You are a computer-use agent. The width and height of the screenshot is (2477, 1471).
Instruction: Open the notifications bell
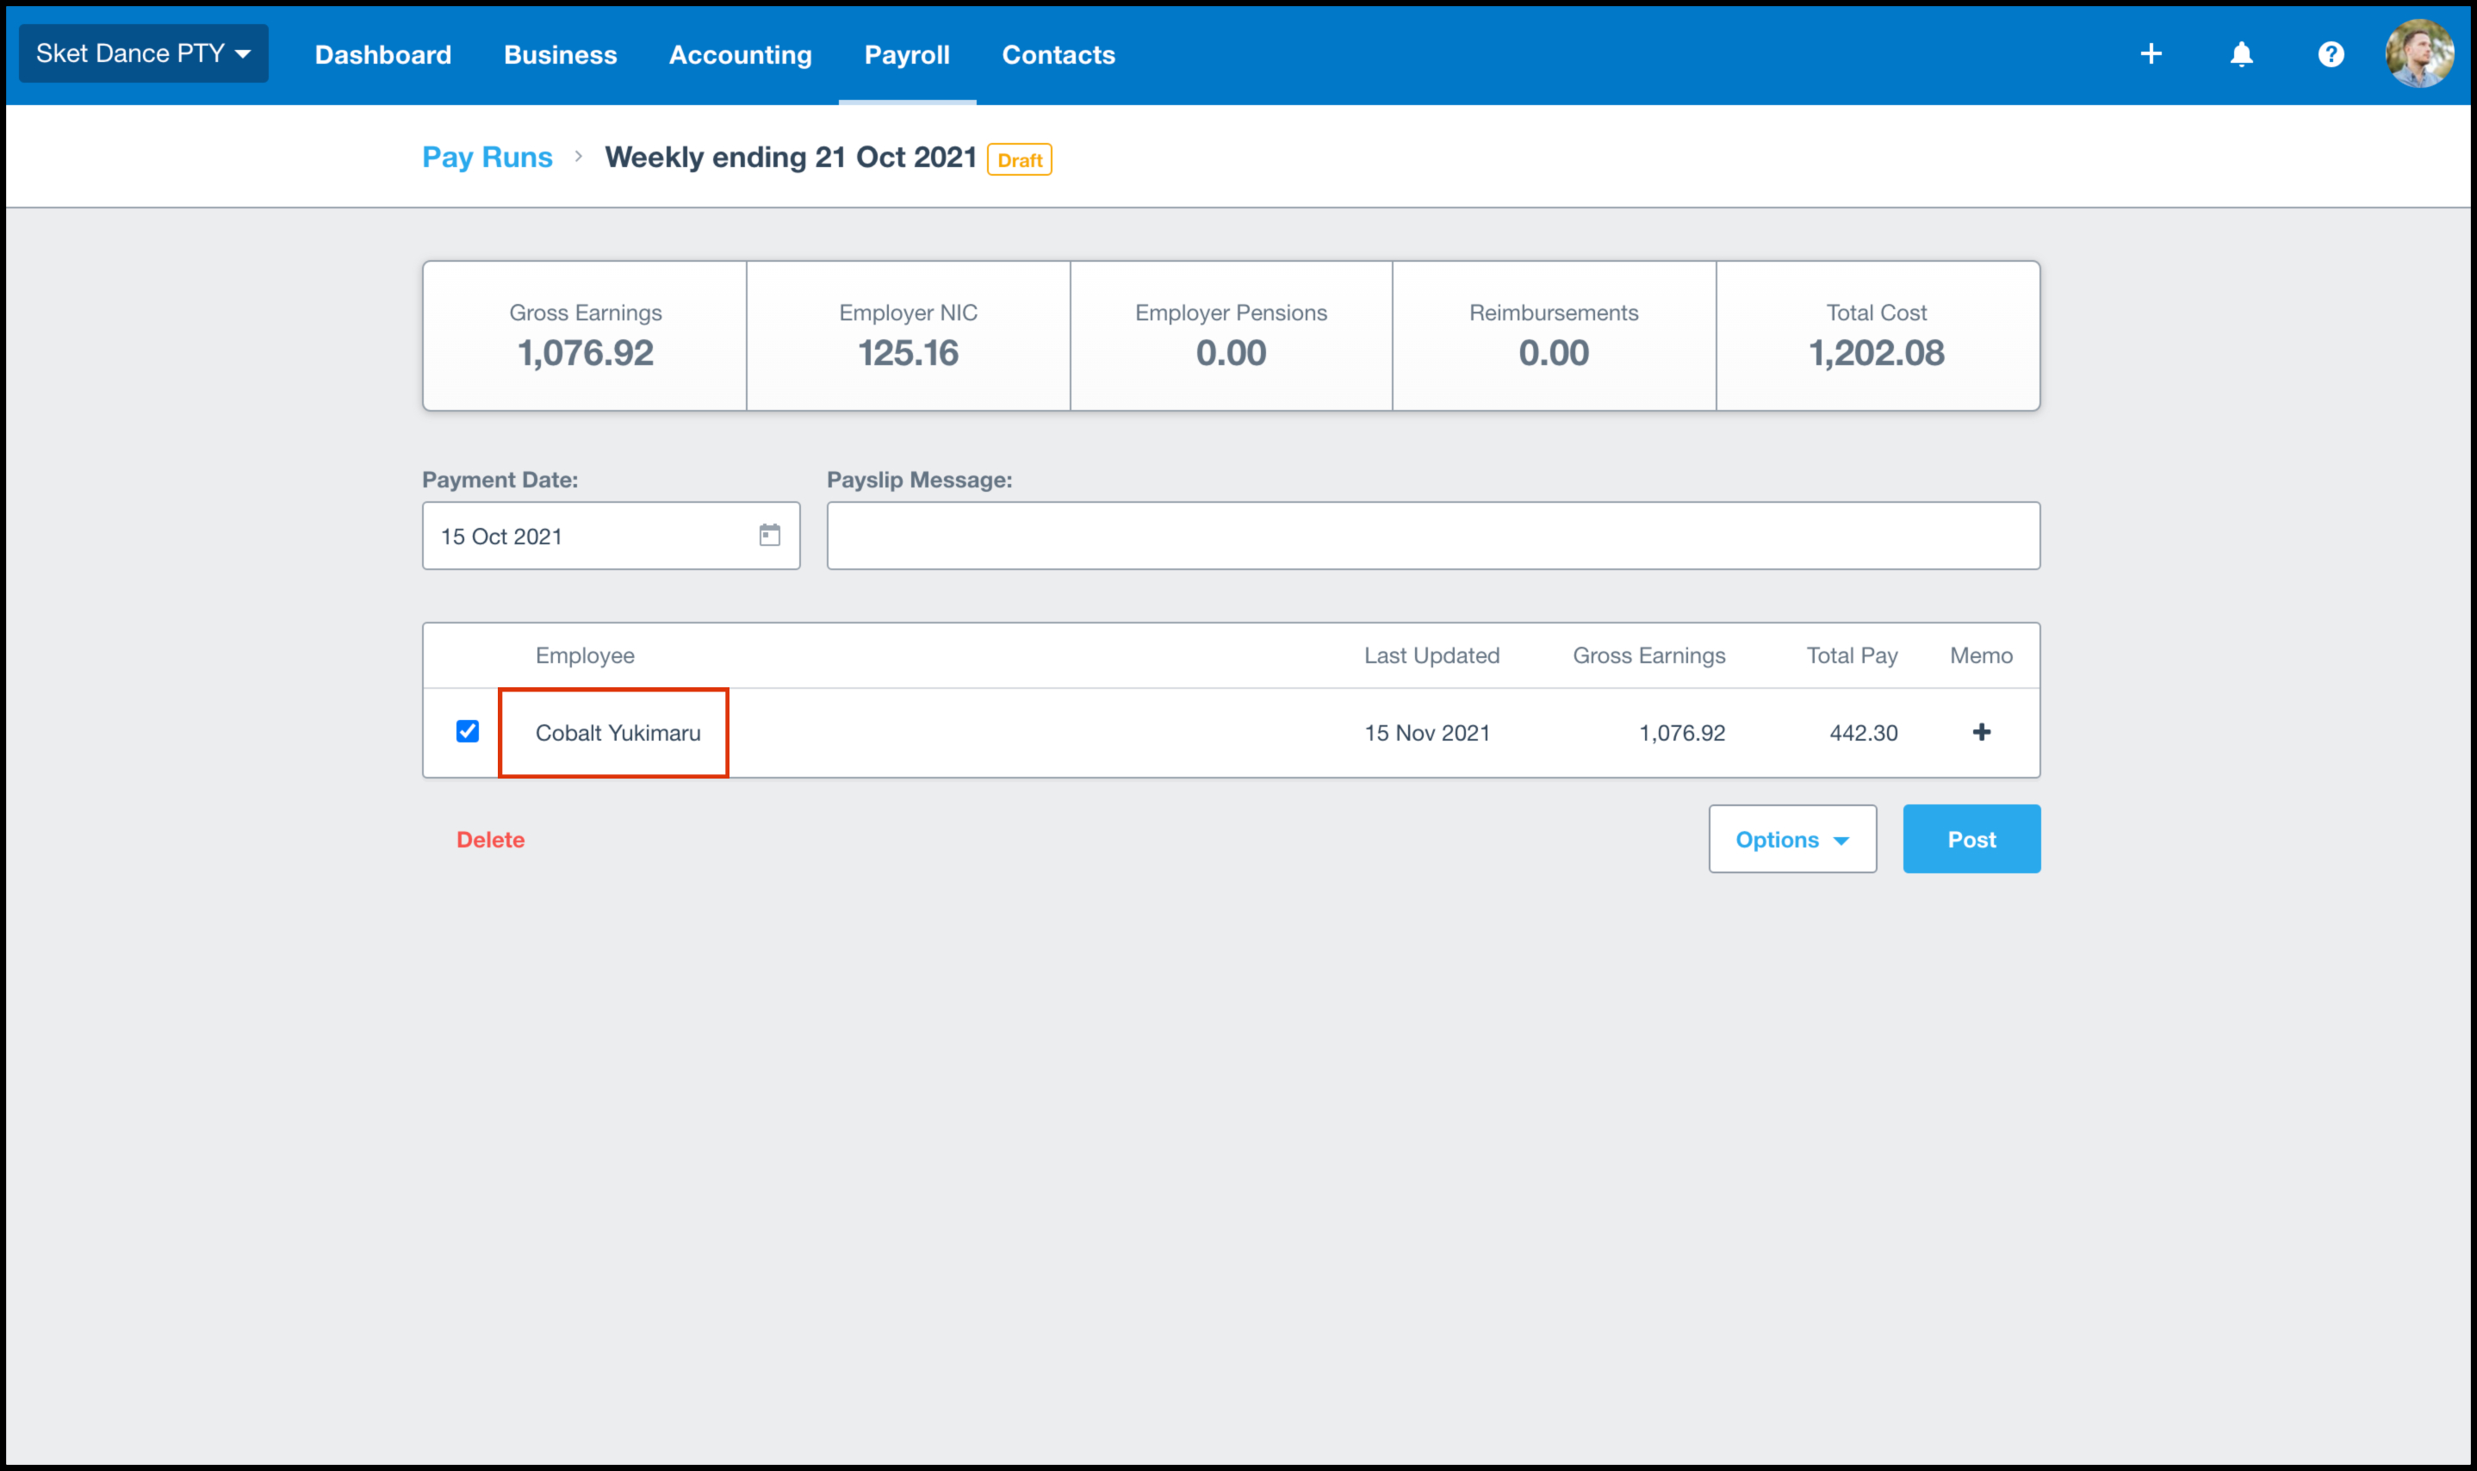point(2240,53)
